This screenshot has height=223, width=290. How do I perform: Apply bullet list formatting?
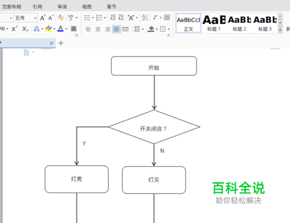tap(87, 17)
